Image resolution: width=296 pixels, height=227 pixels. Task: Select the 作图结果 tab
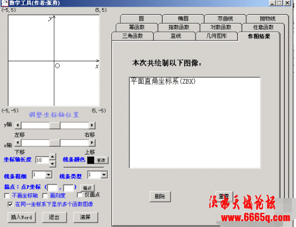click(259, 37)
